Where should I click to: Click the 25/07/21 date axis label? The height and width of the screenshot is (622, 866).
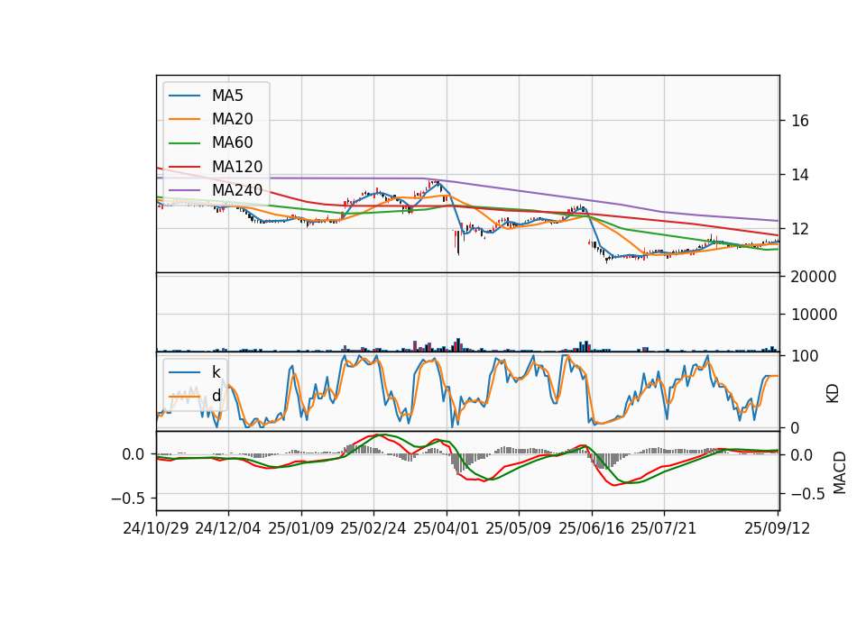[664, 528]
